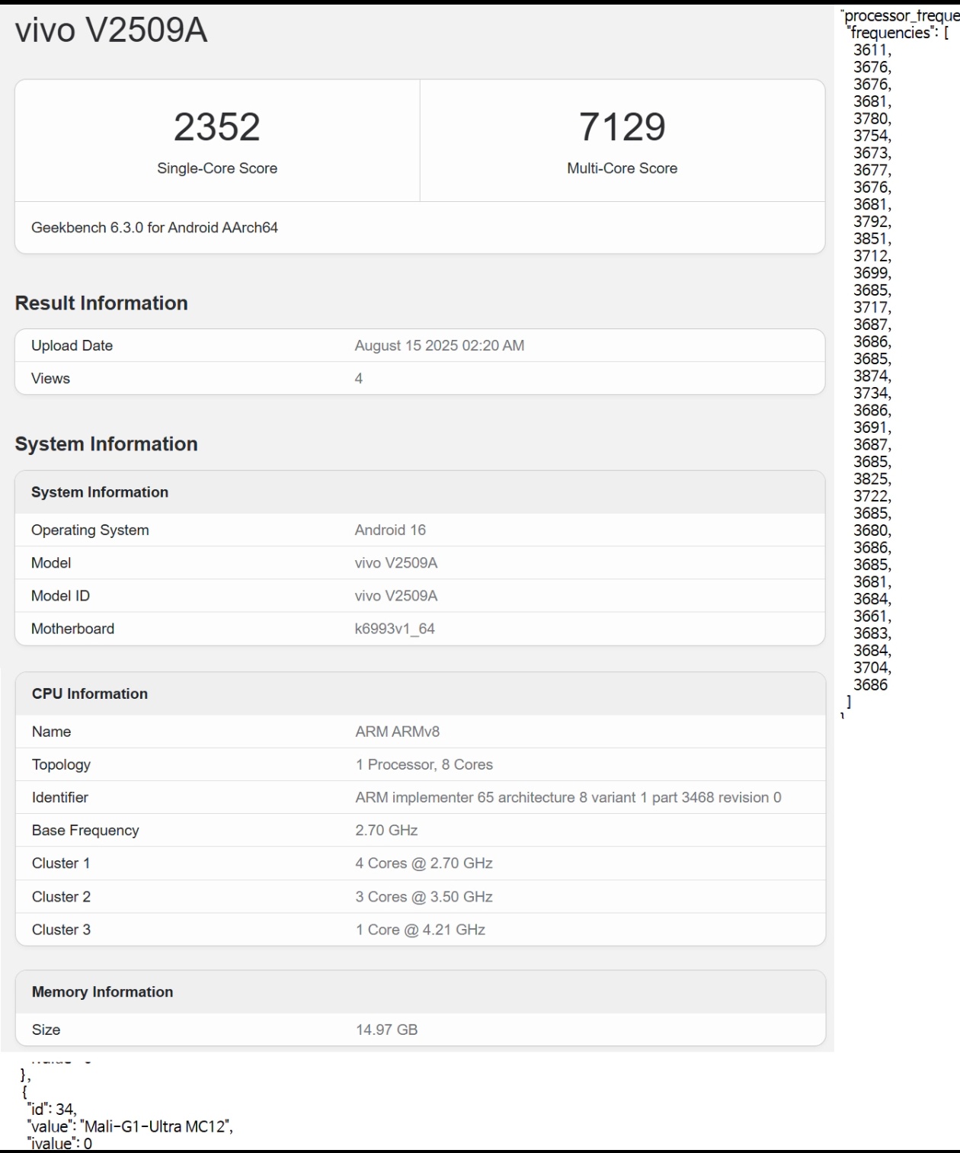Click the CPU Information table header

coord(90,694)
